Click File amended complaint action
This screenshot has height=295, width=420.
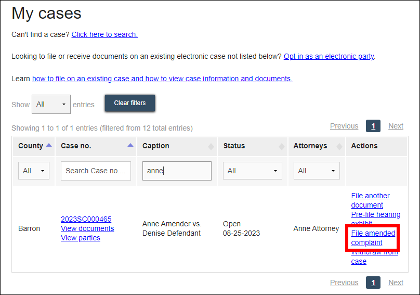click(x=373, y=238)
